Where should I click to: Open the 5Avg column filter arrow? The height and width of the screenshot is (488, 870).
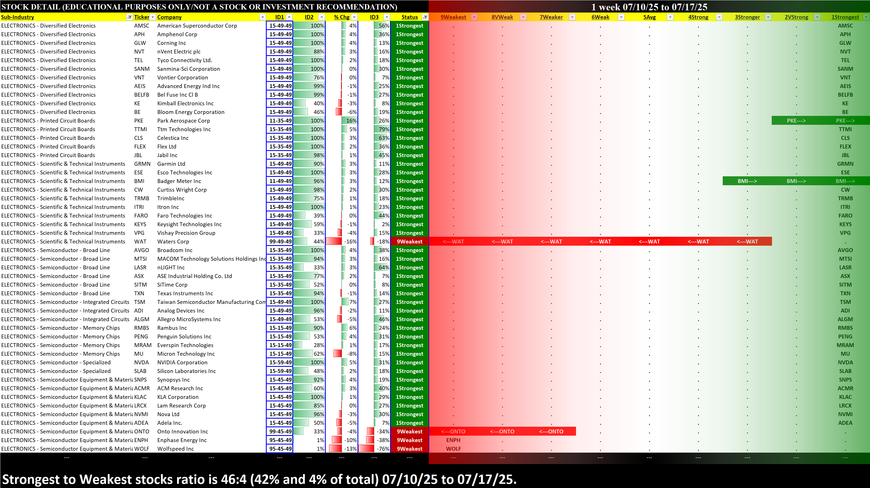(670, 17)
